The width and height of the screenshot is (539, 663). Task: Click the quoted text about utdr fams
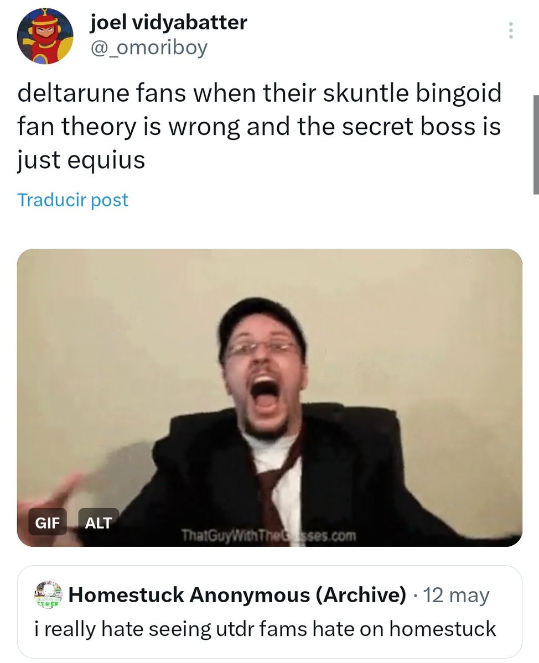(265, 628)
